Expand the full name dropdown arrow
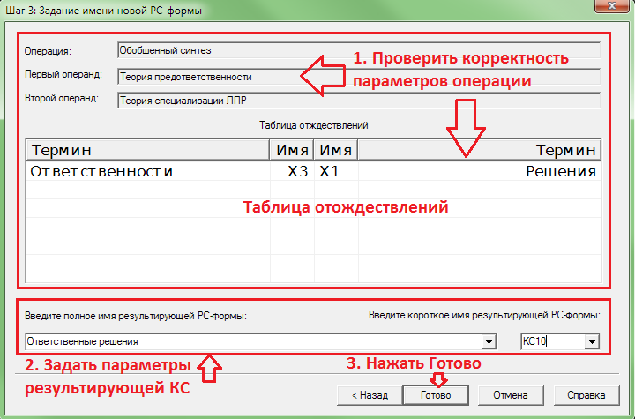Viewport: 635px width, 419px height. tap(489, 341)
